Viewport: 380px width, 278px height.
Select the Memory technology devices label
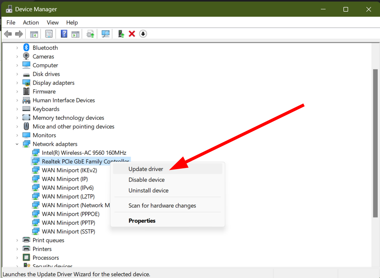click(68, 118)
